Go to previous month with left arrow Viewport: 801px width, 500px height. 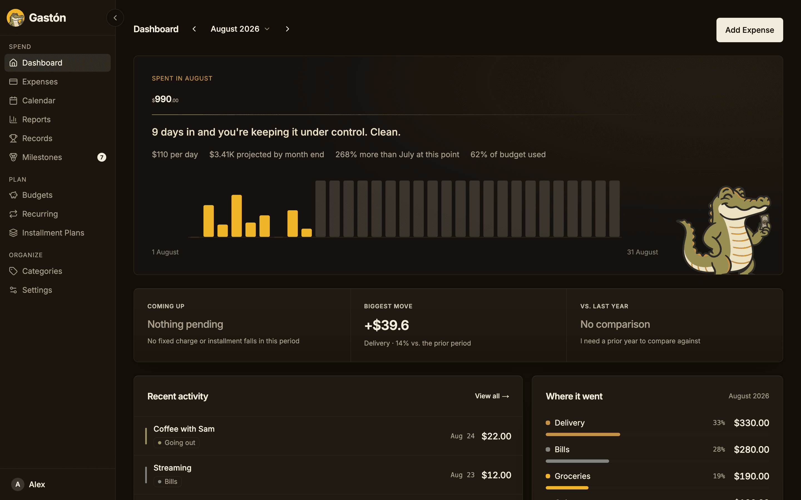pyautogui.click(x=194, y=29)
